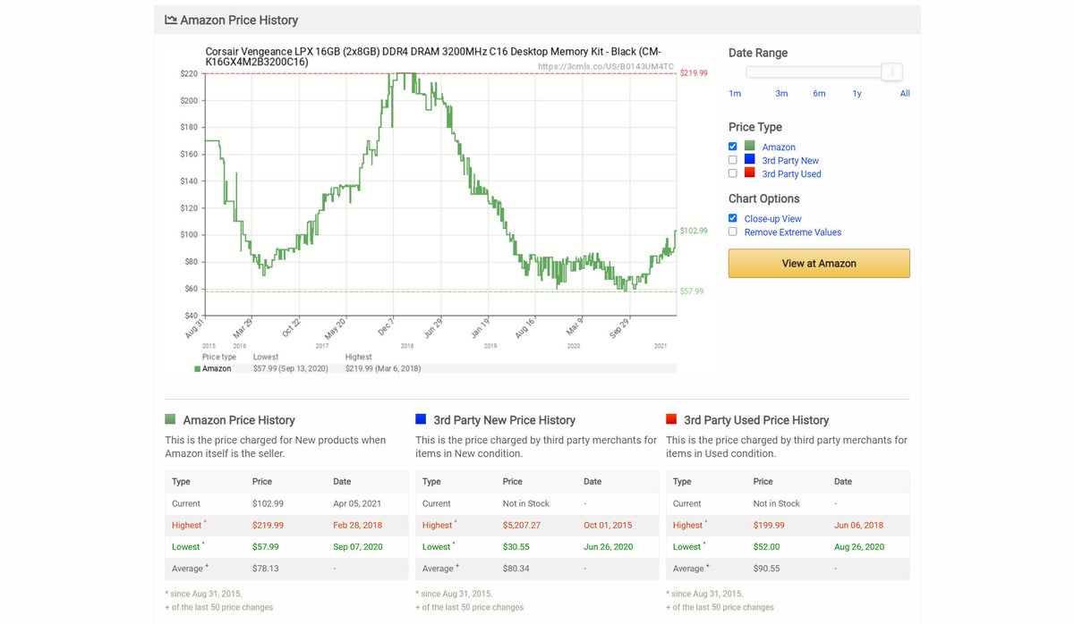Click the Chart Options heading text
1074x624 pixels.
[x=764, y=198]
